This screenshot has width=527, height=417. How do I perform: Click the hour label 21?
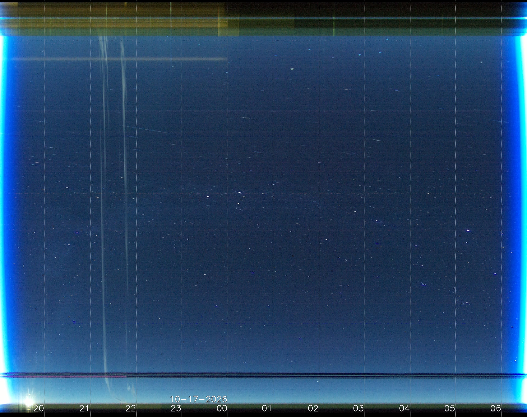click(x=84, y=408)
